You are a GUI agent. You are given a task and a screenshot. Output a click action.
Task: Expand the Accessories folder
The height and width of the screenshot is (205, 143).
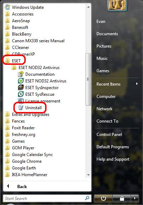[19, 14]
